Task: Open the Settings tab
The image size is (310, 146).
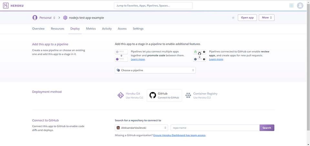Action: coord(138,29)
